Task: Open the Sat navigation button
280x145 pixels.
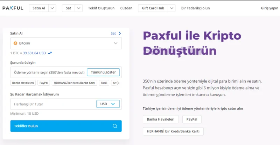Action: [68, 8]
